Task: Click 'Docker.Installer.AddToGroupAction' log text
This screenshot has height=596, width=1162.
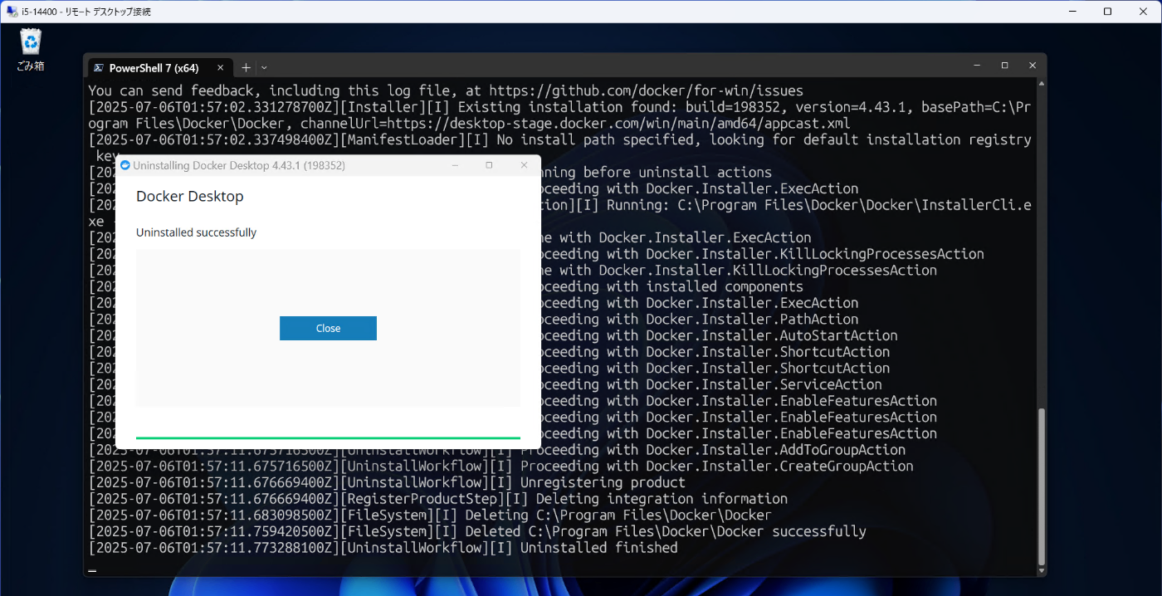Action: (775, 450)
